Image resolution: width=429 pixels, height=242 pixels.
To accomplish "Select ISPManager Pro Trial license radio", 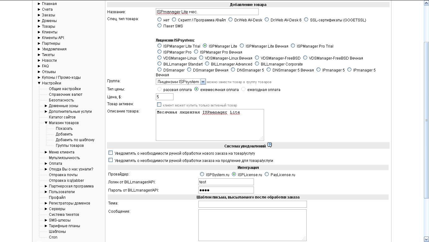I will tap(293, 46).
